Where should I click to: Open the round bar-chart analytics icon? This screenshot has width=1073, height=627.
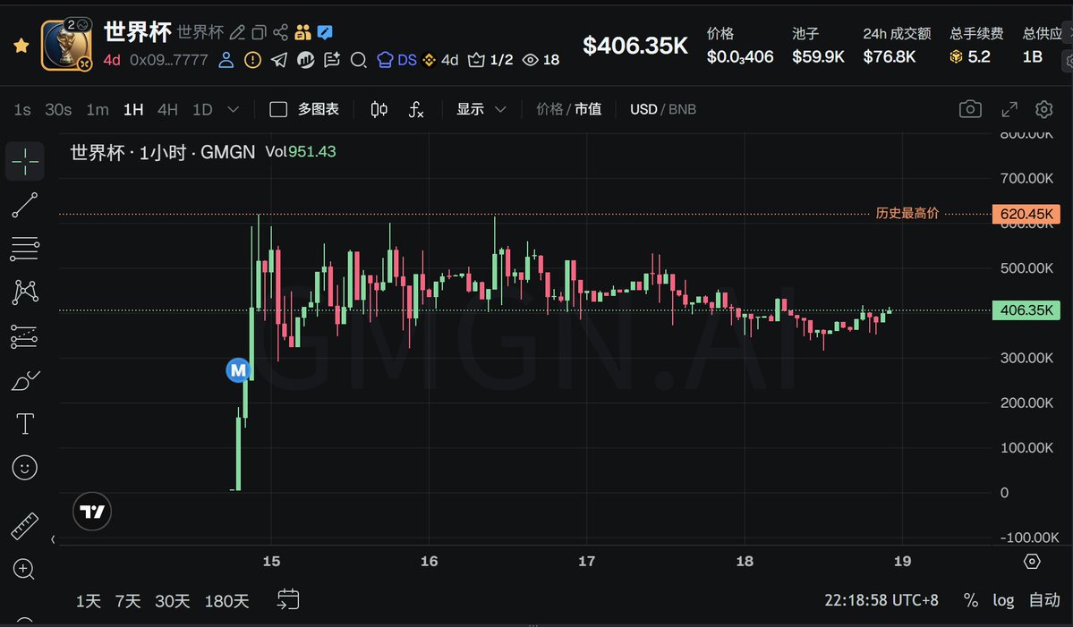[x=306, y=60]
